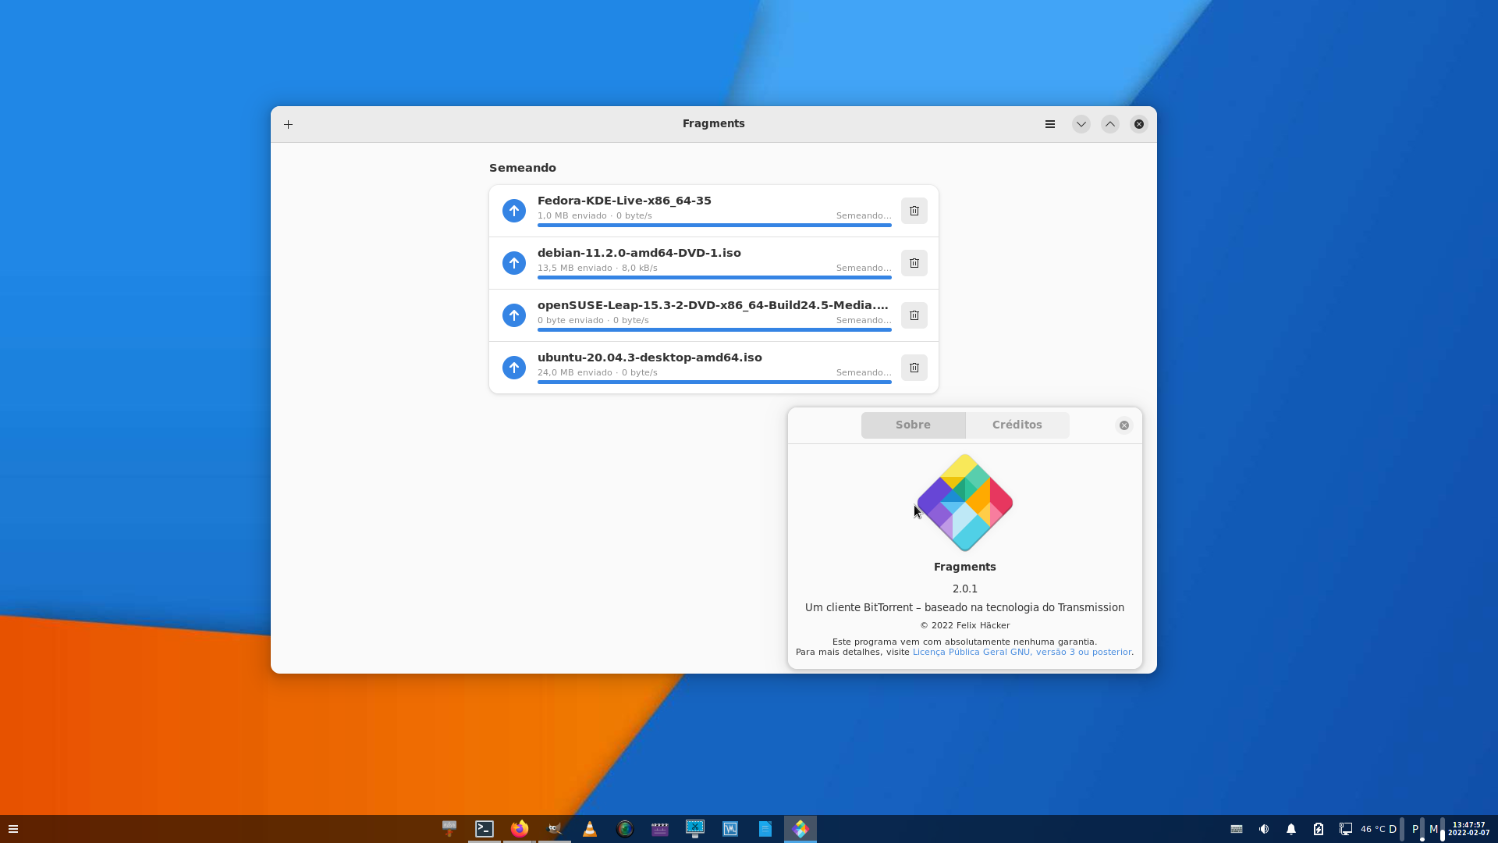This screenshot has height=843, width=1498.
Task: Add a new torrent with the plus button
Action: pos(289,124)
